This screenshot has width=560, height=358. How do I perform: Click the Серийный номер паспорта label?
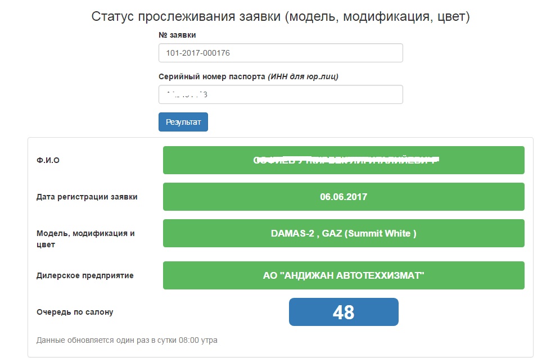click(212, 76)
